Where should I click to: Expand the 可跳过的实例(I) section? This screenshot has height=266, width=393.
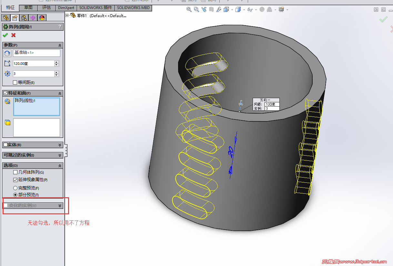tap(60, 155)
